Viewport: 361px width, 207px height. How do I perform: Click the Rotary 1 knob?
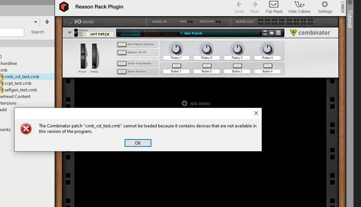(x=176, y=49)
